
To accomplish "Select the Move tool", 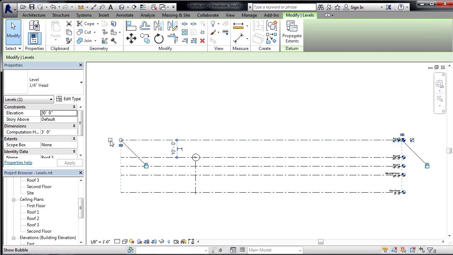I will tap(131, 38).
